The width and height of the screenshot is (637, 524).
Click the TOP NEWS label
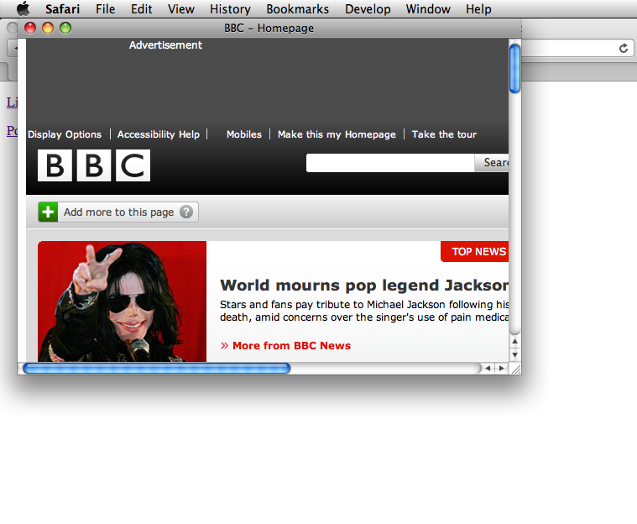(x=479, y=252)
